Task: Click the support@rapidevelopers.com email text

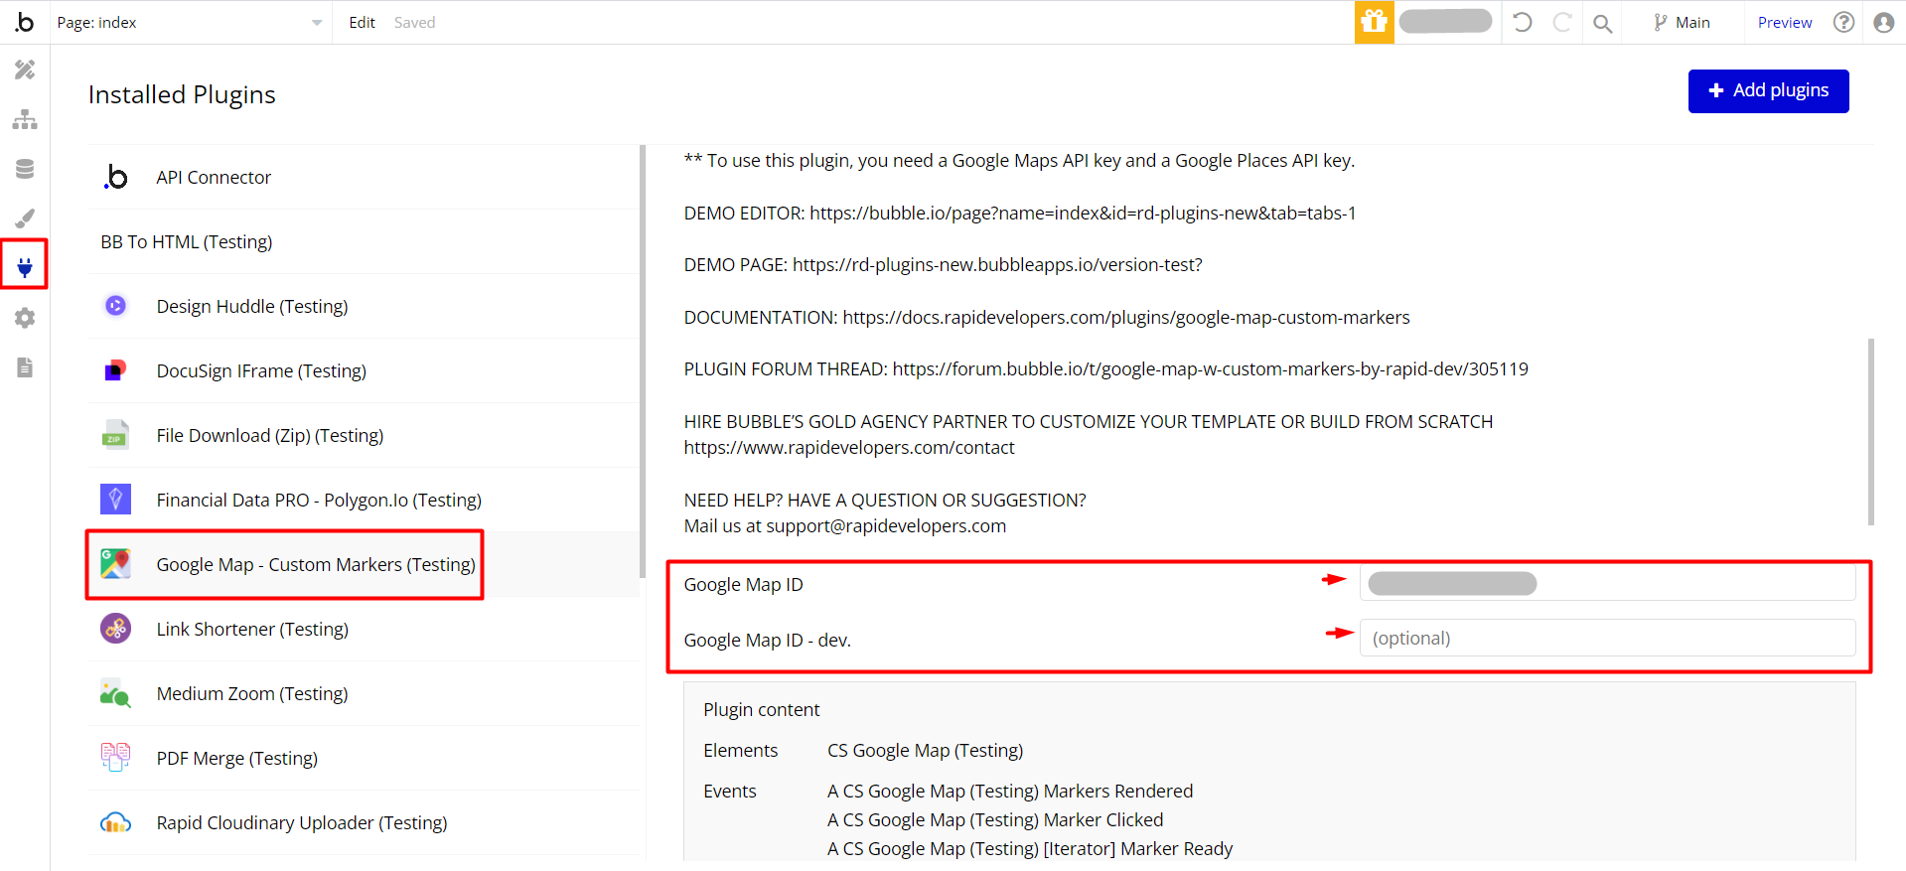Action: [x=886, y=525]
